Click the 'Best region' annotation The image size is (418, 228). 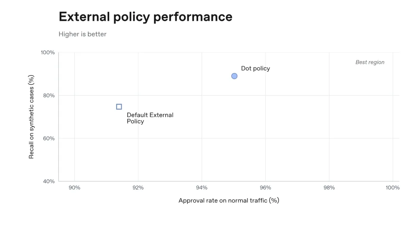370,62
